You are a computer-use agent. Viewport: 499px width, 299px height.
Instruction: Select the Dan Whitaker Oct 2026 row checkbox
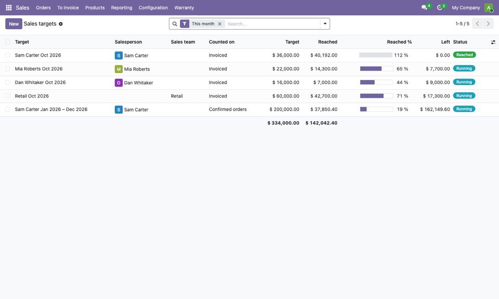pos(8,83)
